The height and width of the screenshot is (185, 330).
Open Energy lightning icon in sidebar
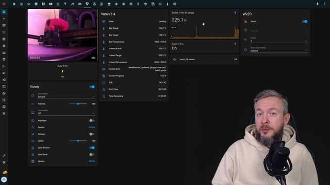pyautogui.click(x=4, y=18)
